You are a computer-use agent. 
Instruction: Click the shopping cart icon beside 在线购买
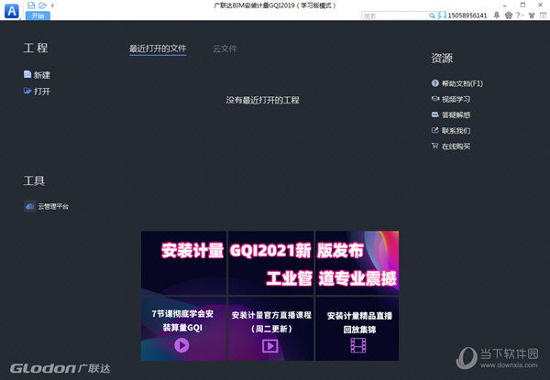[x=434, y=146]
